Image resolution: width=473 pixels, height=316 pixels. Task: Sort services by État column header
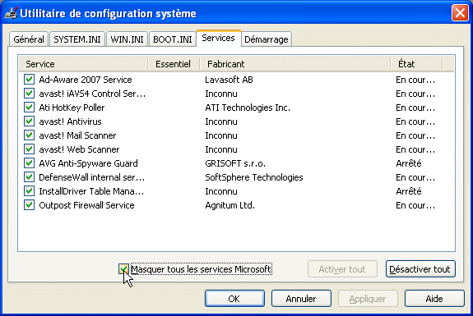[416, 64]
